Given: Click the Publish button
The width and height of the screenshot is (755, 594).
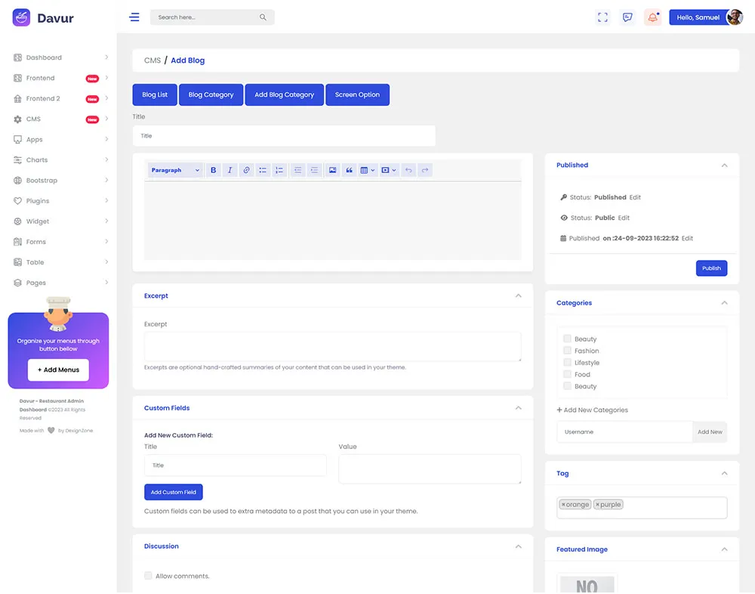Looking at the screenshot, I should click(x=711, y=268).
